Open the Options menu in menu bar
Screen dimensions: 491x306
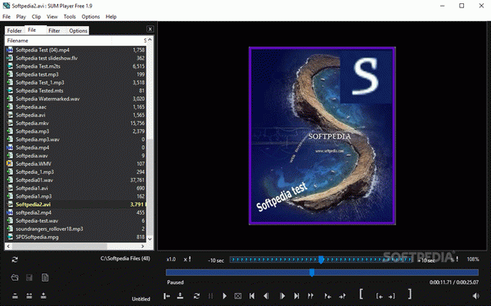coord(91,16)
